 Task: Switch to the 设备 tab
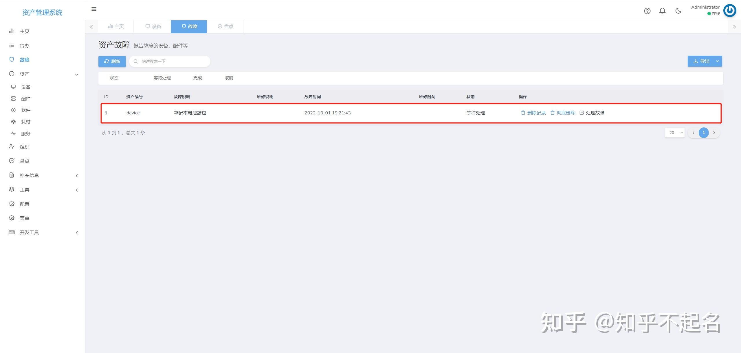[153, 27]
